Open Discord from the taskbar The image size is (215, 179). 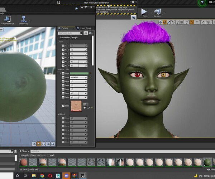[x=66, y=175]
